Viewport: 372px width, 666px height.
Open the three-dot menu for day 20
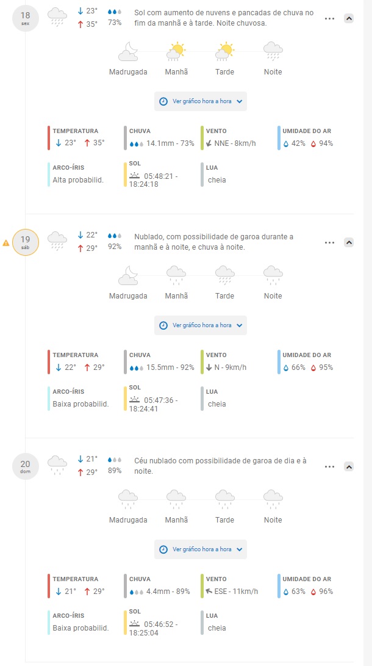click(330, 467)
